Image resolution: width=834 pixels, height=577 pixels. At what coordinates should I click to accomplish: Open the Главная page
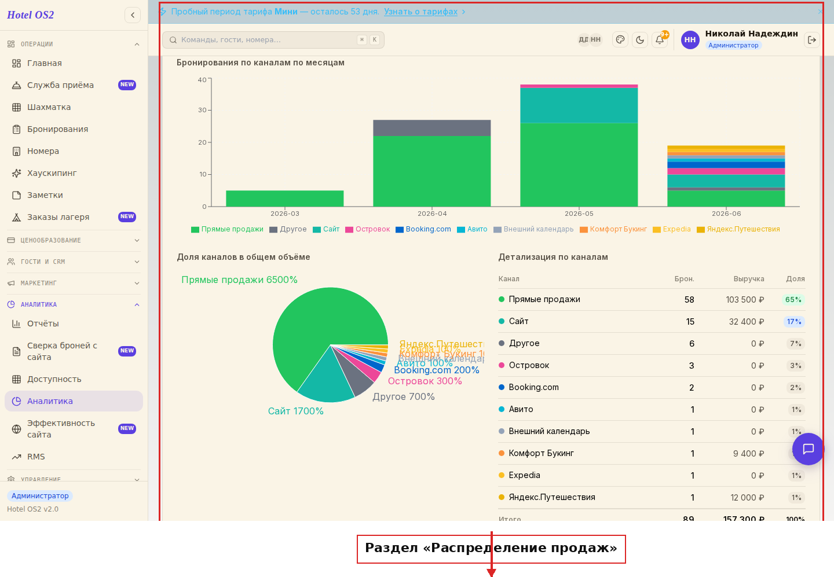click(74, 63)
